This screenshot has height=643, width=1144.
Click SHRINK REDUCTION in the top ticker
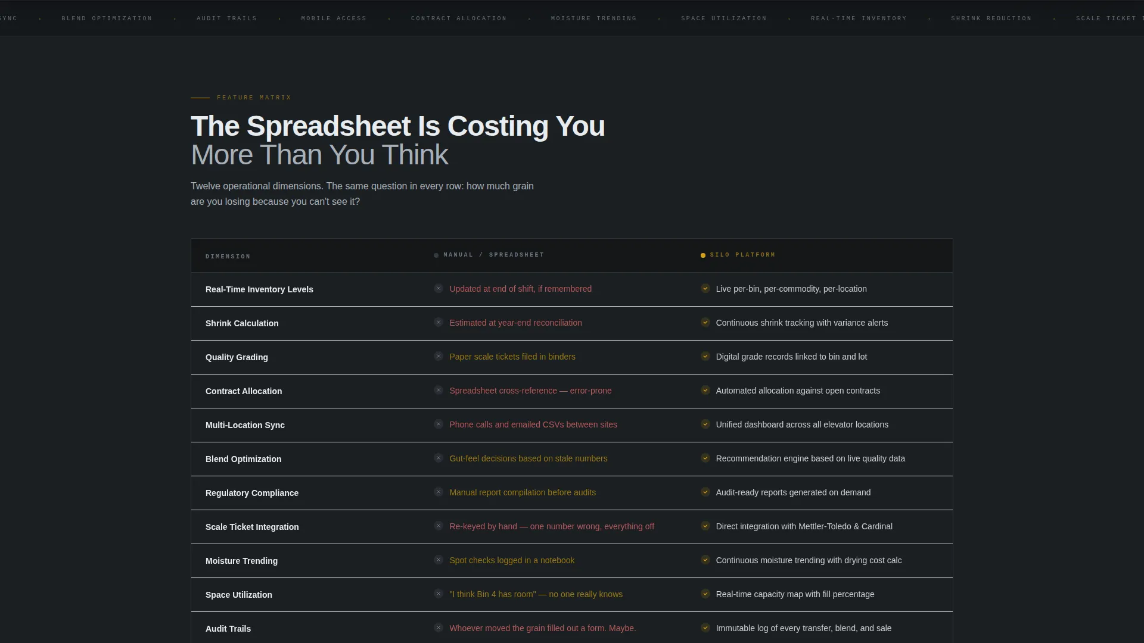point(991,18)
